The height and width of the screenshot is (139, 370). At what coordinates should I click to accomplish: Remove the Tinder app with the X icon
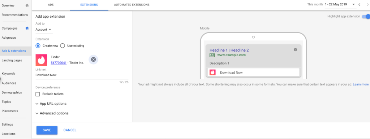(93, 60)
